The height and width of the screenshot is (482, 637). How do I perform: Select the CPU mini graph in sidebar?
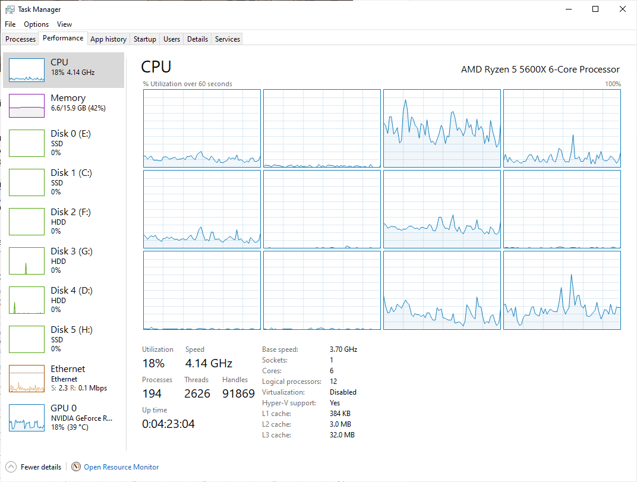(27, 70)
